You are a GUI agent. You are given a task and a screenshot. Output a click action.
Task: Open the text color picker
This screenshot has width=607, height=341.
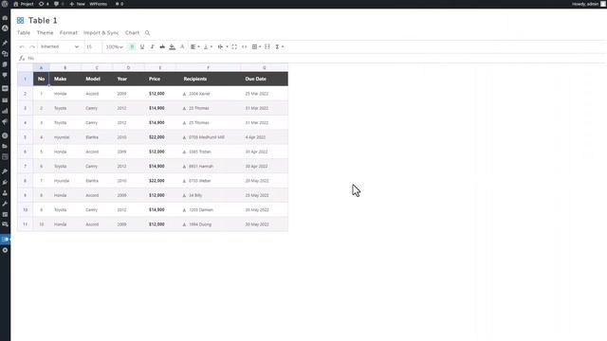coord(182,46)
